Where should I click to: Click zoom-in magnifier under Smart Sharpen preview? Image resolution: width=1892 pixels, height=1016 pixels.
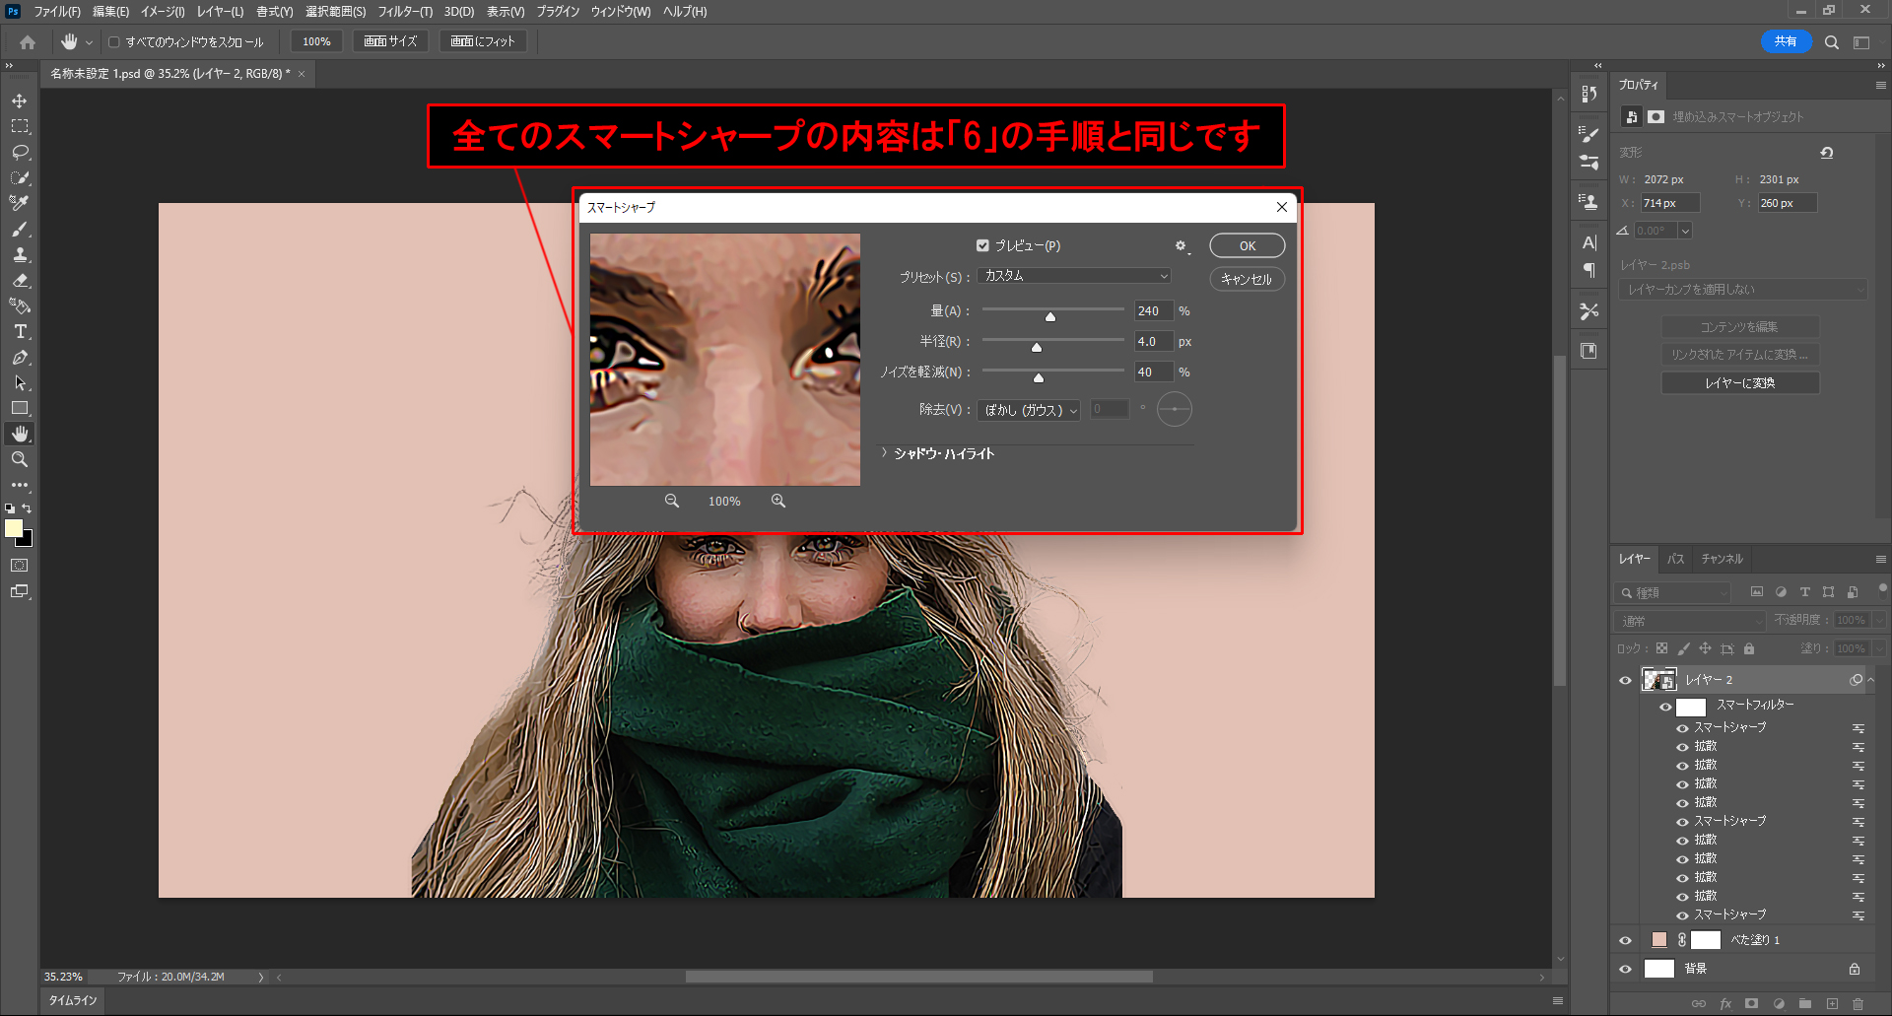click(x=778, y=501)
